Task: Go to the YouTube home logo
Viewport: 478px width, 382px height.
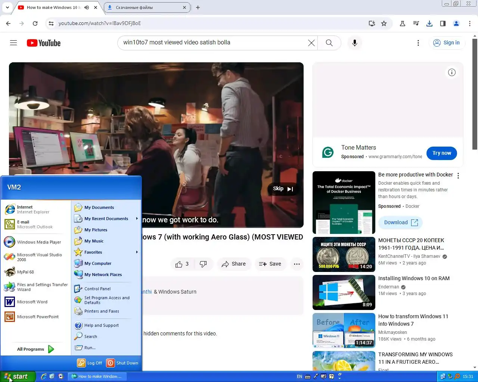Action: [x=44, y=43]
